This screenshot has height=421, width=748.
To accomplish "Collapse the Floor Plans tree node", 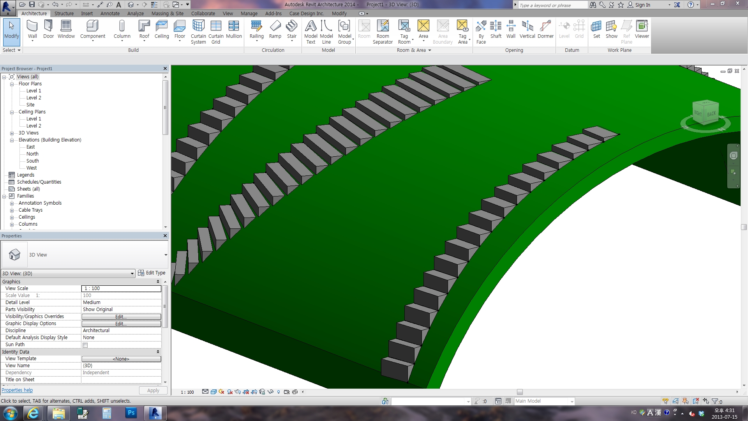I will click(12, 84).
